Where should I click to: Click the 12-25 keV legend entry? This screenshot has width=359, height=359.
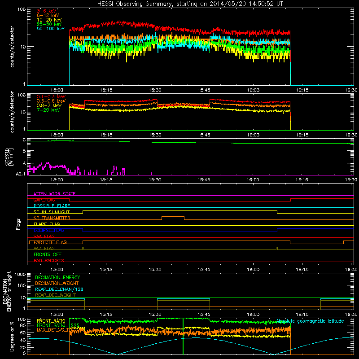[x=49, y=20]
